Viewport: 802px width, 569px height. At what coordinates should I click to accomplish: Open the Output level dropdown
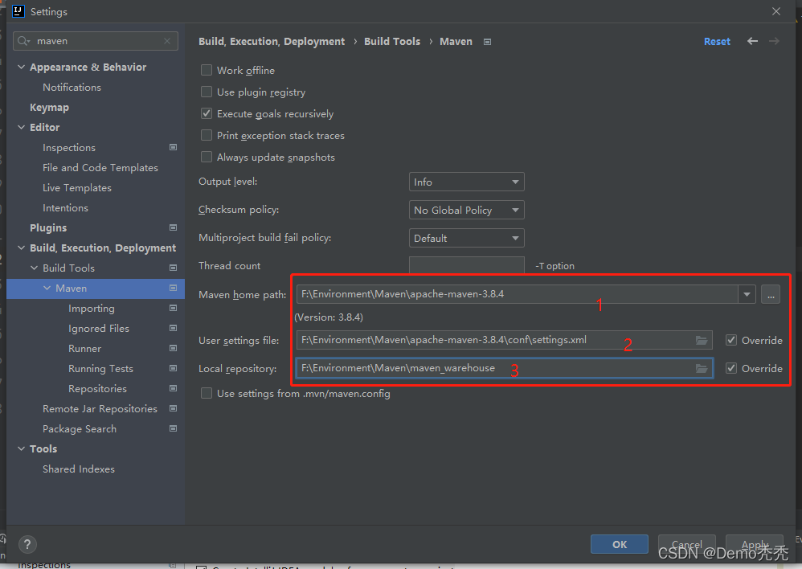pos(466,182)
